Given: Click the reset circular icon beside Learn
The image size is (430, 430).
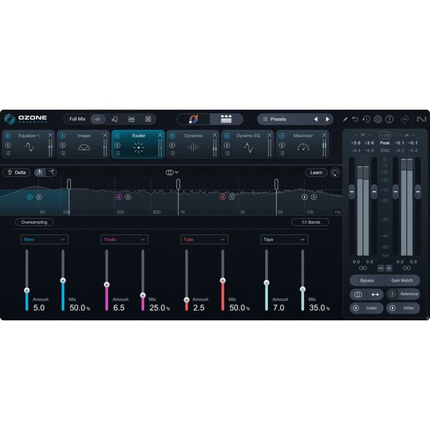Looking at the screenshot, I should click(335, 173).
